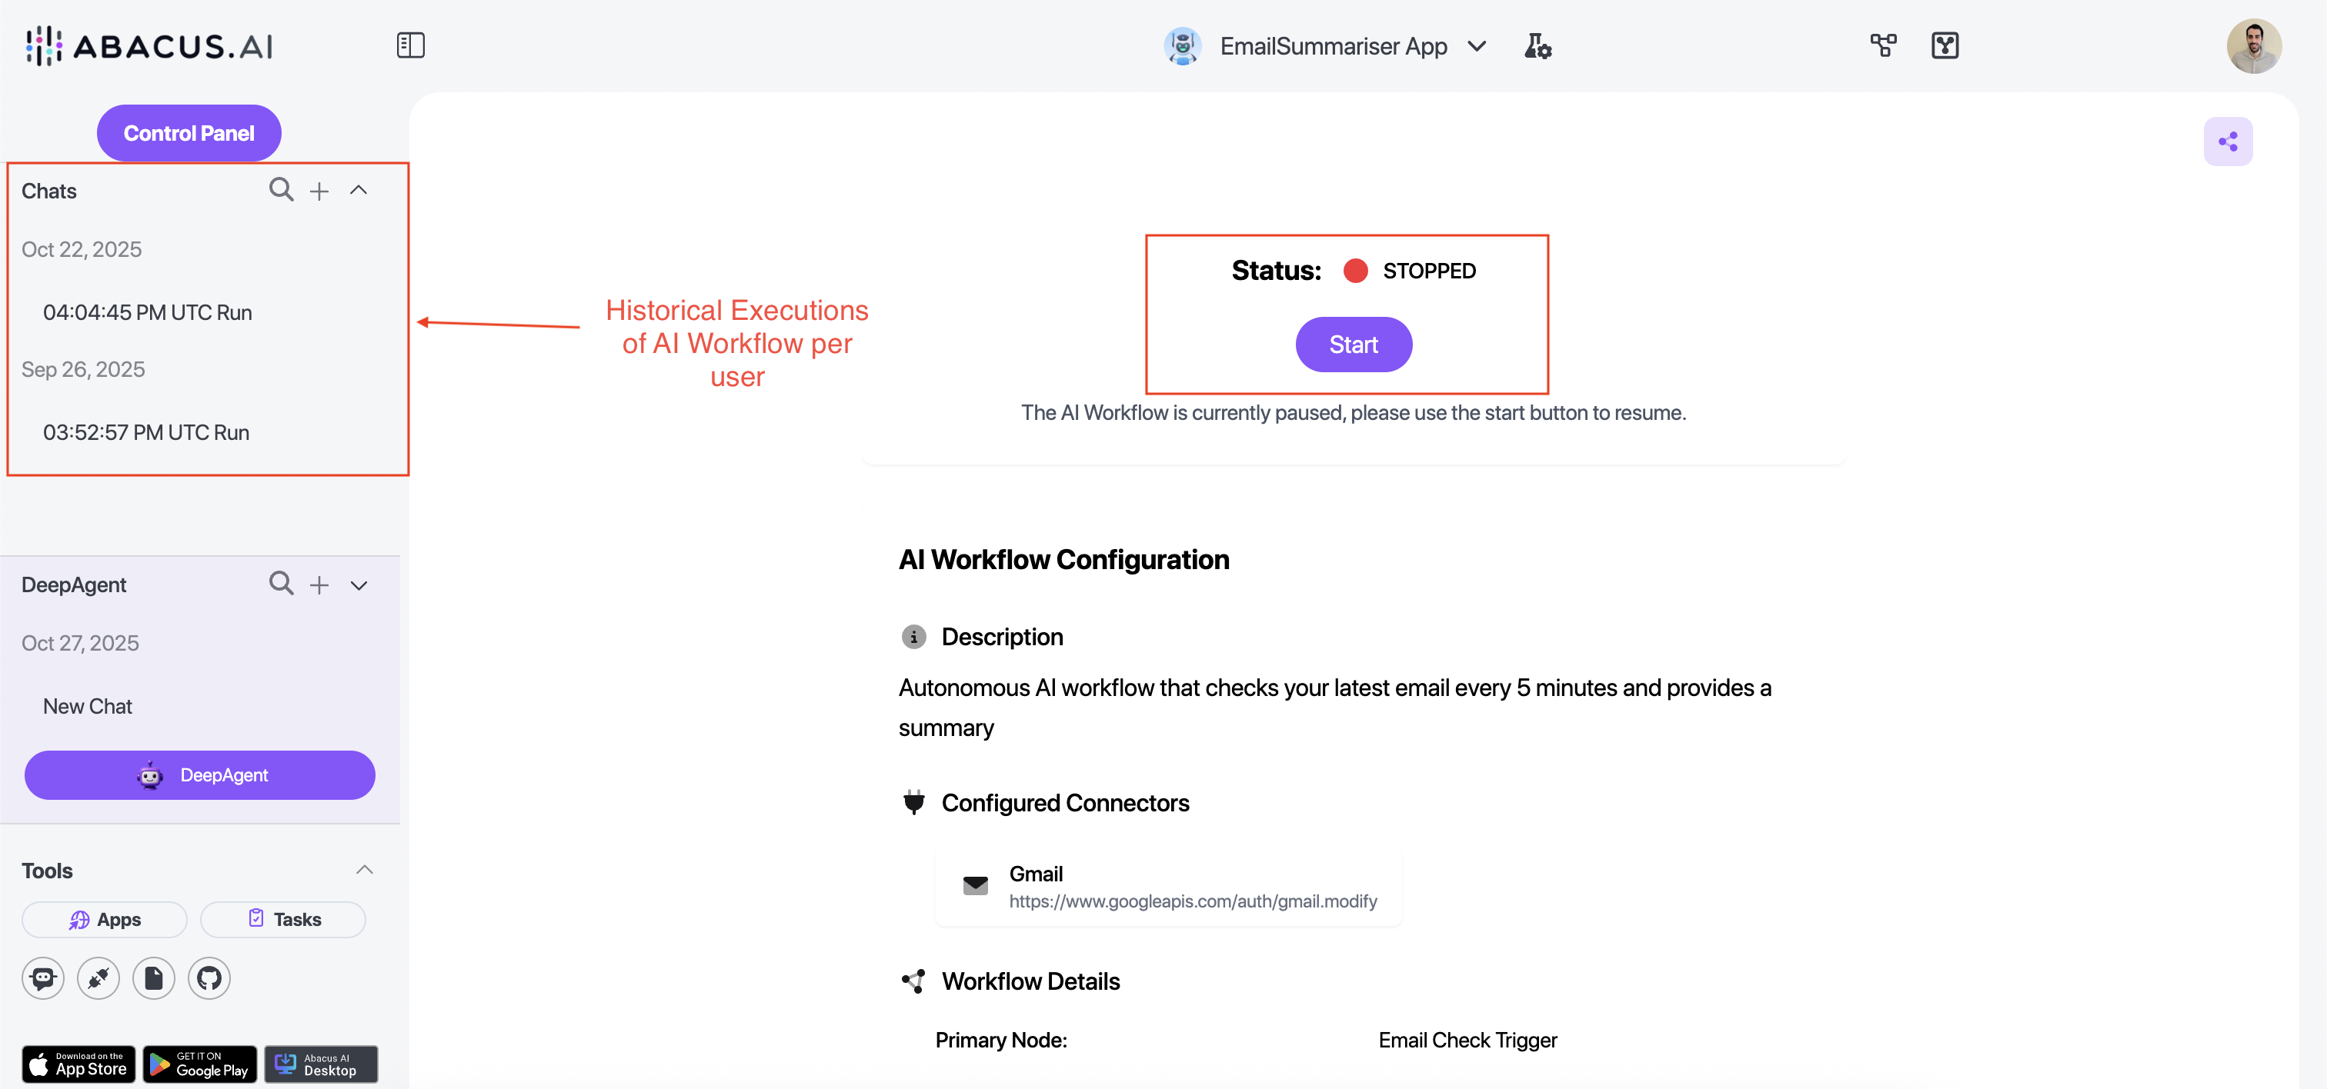2327x1089 pixels.
Task: Open the Tasks tool
Action: point(282,919)
